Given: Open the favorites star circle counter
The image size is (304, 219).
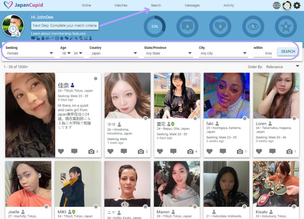Looking at the screenshot, I should click(286, 26).
